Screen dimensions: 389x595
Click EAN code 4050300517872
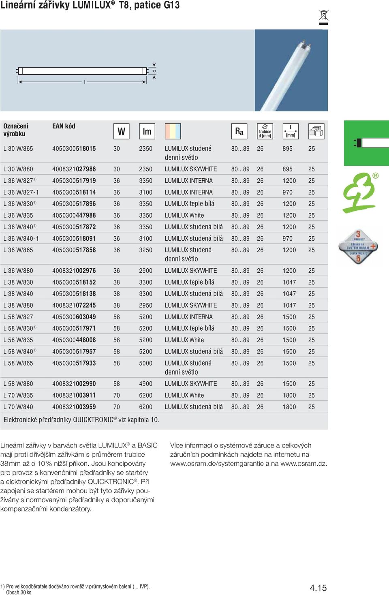click(74, 227)
